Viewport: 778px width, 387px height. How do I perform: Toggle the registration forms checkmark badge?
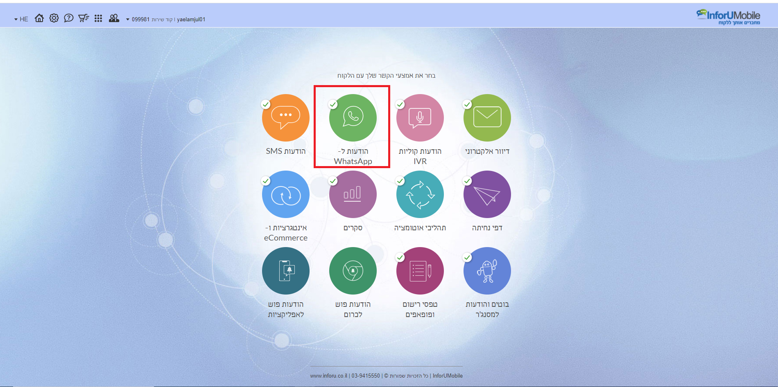(400, 257)
